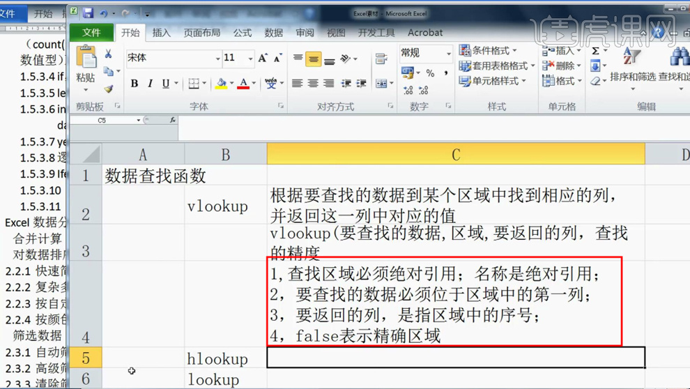This screenshot has height=389, width=690.
Task: Toggle center text horizontally
Action: click(x=313, y=83)
